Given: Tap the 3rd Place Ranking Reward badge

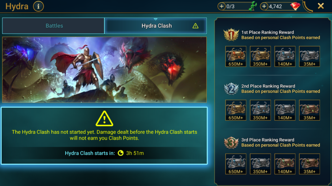Looking at the screenshot, I should click(231, 143).
